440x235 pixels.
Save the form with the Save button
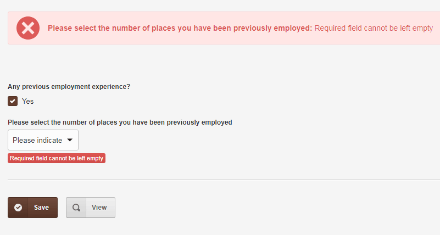[x=32, y=208]
